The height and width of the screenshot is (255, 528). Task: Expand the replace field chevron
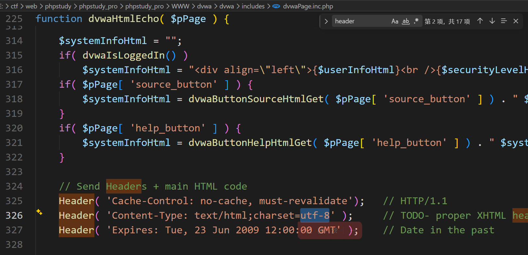pos(326,21)
